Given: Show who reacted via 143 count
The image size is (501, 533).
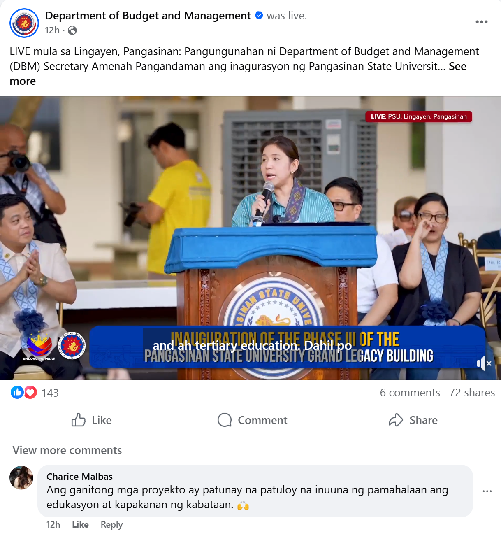Looking at the screenshot, I should (50, 393).
